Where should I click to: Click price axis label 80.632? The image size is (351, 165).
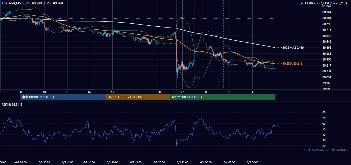point(326,36)
